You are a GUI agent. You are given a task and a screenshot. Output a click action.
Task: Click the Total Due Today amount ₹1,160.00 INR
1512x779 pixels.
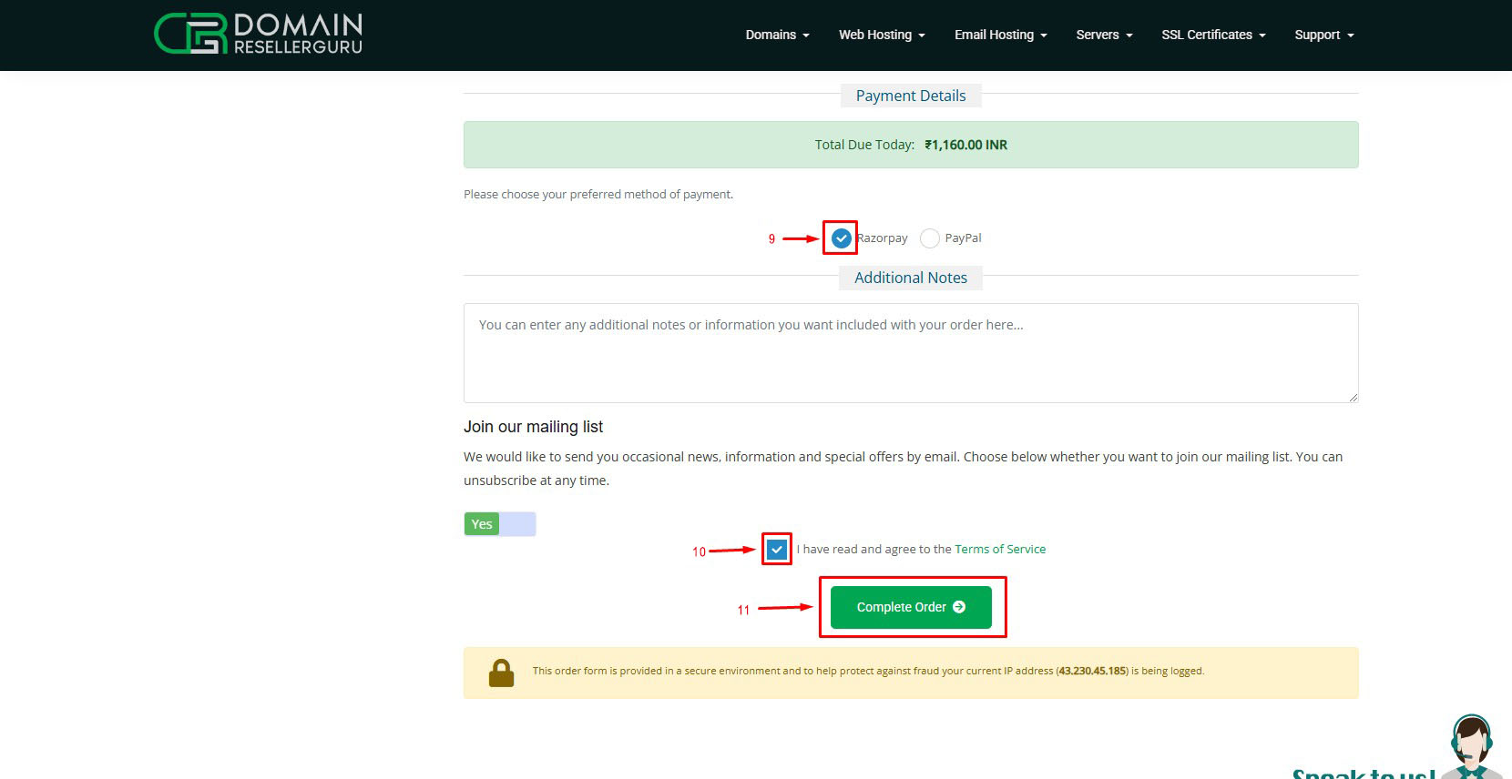coord(965,145)
